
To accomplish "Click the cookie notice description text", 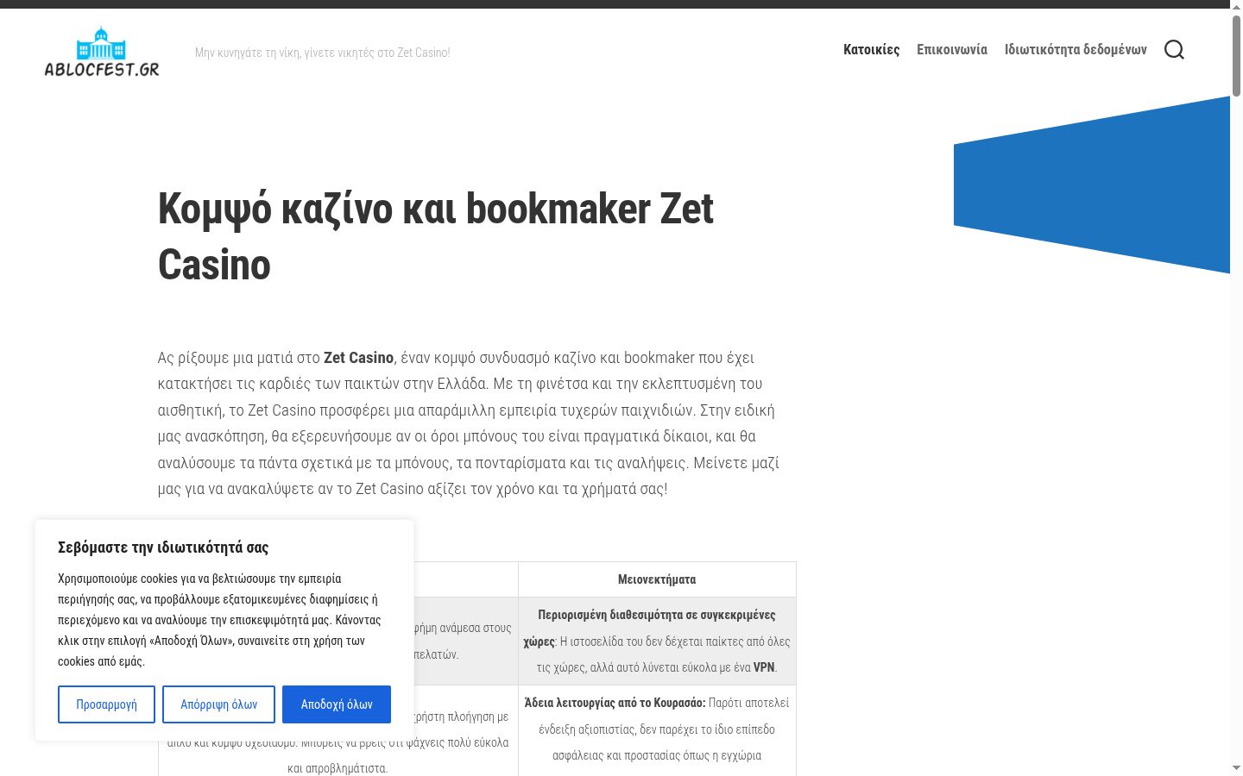I will [x=219, y=620].
